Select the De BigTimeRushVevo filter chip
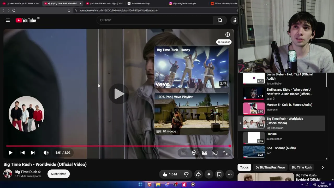The height and width of the screenshot is (188, 334). (x=270, y=167)
